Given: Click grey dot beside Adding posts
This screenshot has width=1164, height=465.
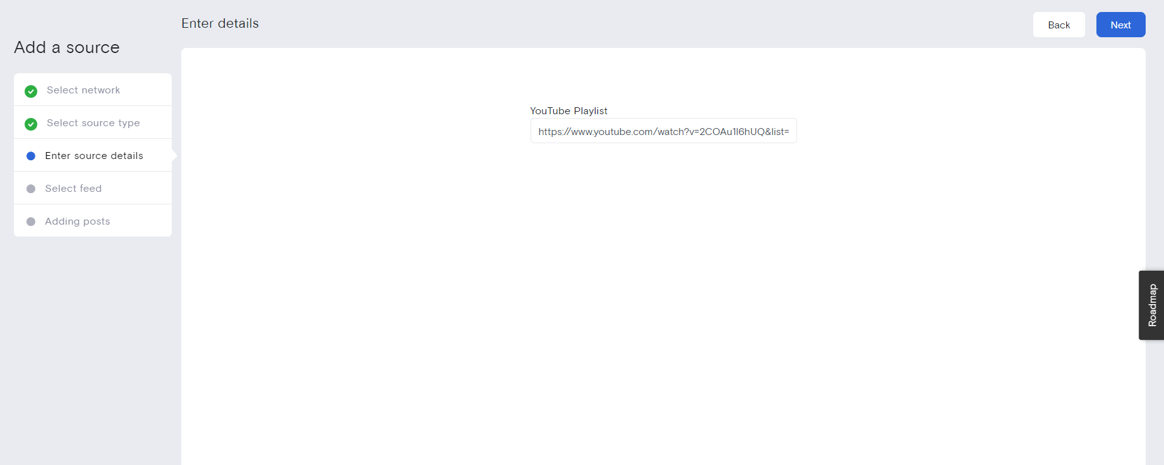Looking at the screenshot, I should (x=31, y=221).
